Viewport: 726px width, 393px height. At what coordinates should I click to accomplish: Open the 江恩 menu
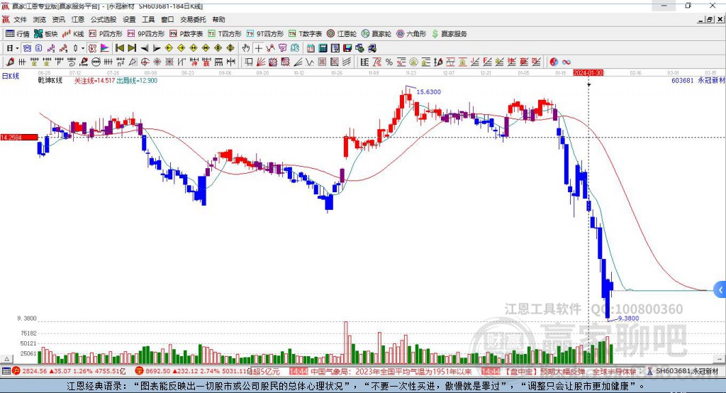click(x=78, y=19)
